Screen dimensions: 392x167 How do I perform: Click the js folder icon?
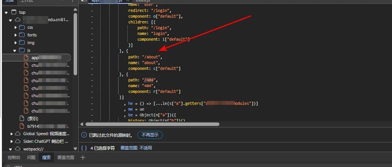22,50
